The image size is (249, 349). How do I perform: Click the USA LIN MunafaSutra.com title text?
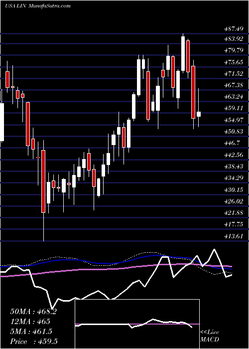point(37,6)
